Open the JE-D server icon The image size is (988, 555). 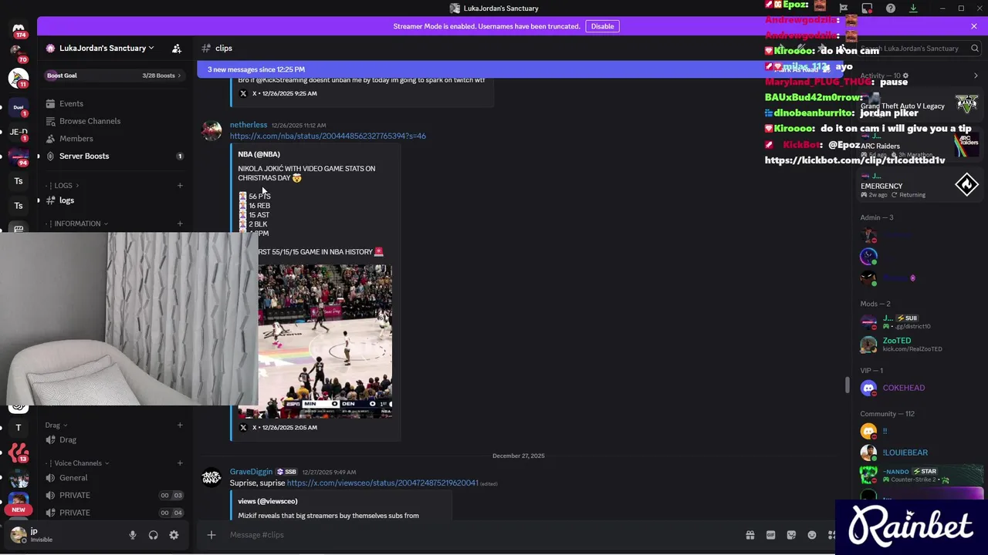[x=19, y=133]
